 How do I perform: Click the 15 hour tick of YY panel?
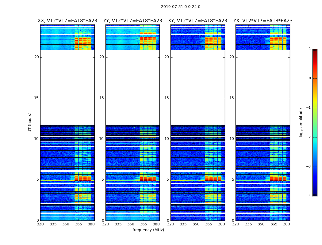coord(102,98)
